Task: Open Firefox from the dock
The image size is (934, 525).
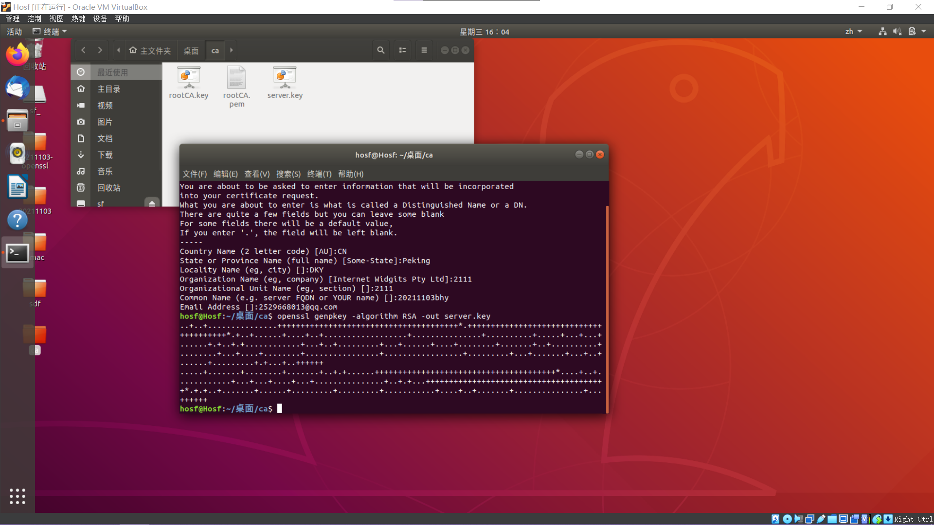Action: [x=18, y=54]
